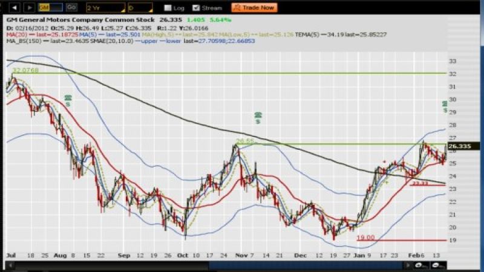Click the horizontal scrollbar right arrow

click(408, 265)
